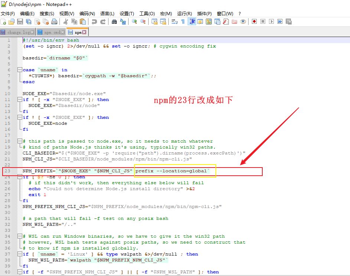This screenshot has height=276, width=350.
Task: Click the Zoom In magnifier icon
Action: [135, 22]
